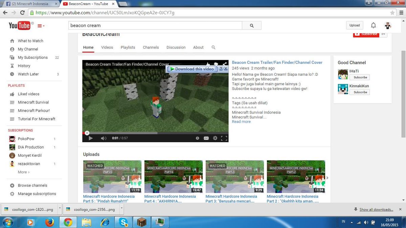
Task: Bookmark page with star icon
Action: 392,13
